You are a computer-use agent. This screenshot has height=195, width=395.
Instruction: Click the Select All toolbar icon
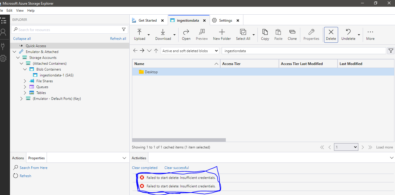(243, 35)
